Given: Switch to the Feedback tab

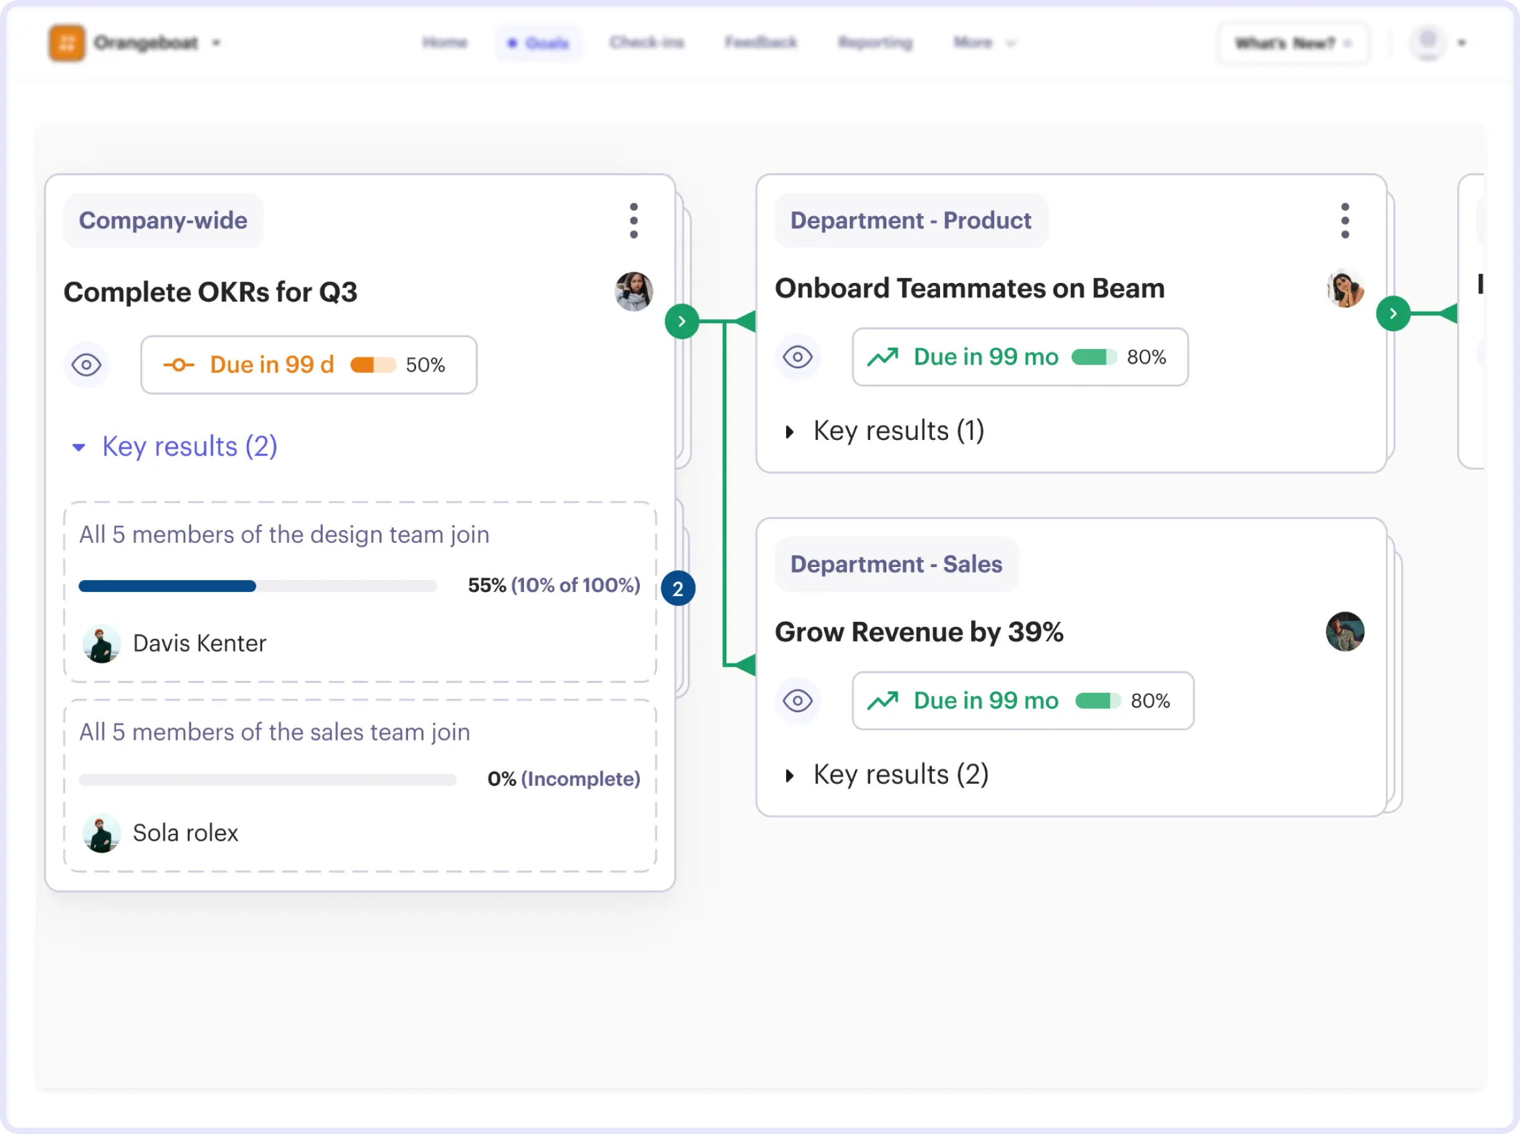Looking at the screenshot, I should coord(761,42).
